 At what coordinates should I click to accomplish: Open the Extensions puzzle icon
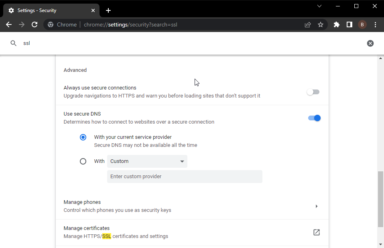pyautogui.click(x=337, y=24)
